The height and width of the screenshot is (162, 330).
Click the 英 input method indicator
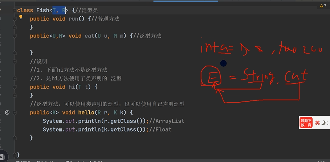pyautogui.click(x=317, y=123)
